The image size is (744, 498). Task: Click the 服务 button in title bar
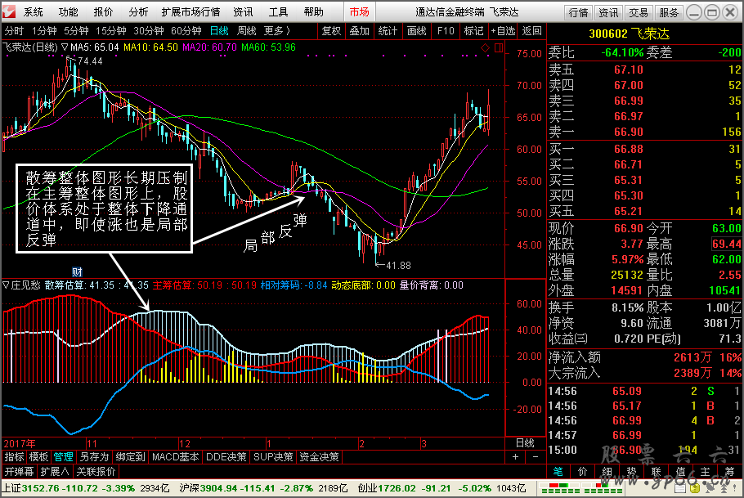pyautogui.click(x=669, y=13)
